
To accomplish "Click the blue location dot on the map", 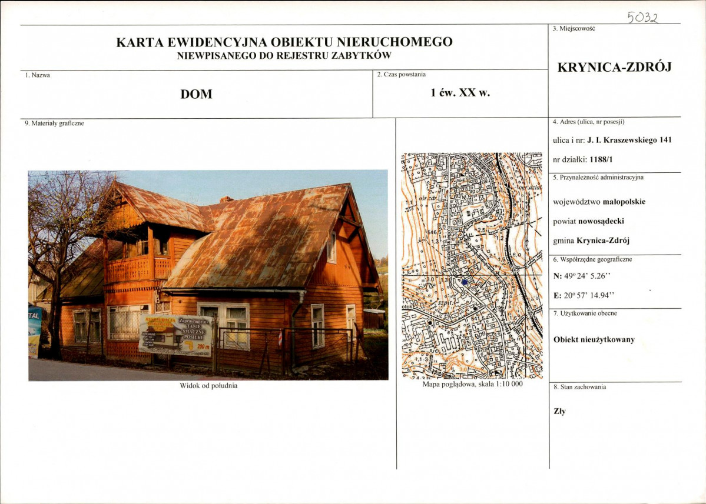I will pyautogui.click(x=465, y=282).
